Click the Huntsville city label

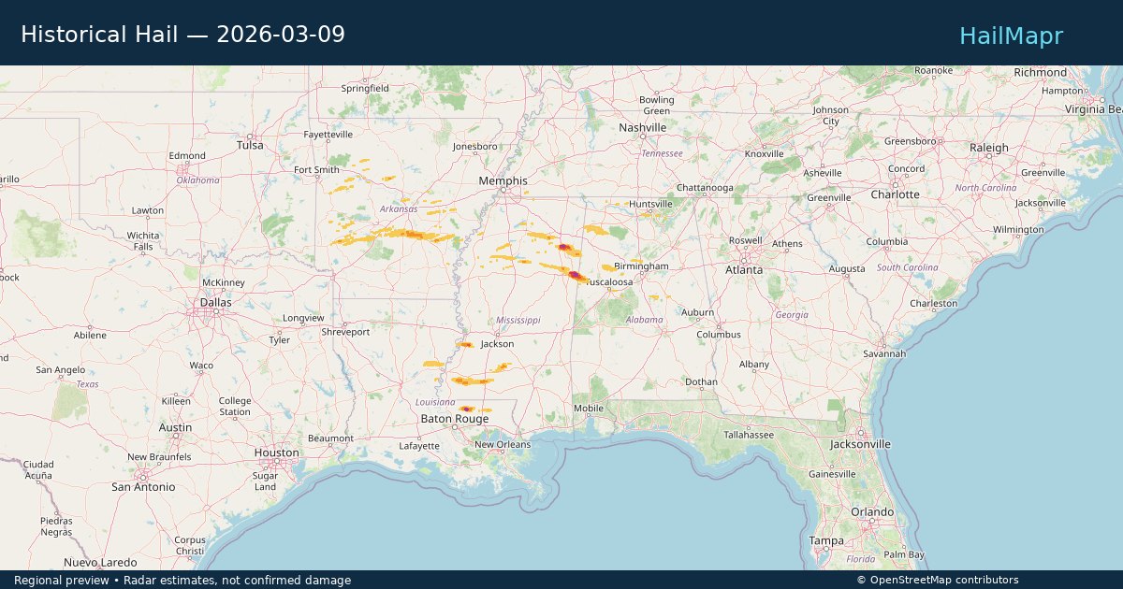pos(650,204)
